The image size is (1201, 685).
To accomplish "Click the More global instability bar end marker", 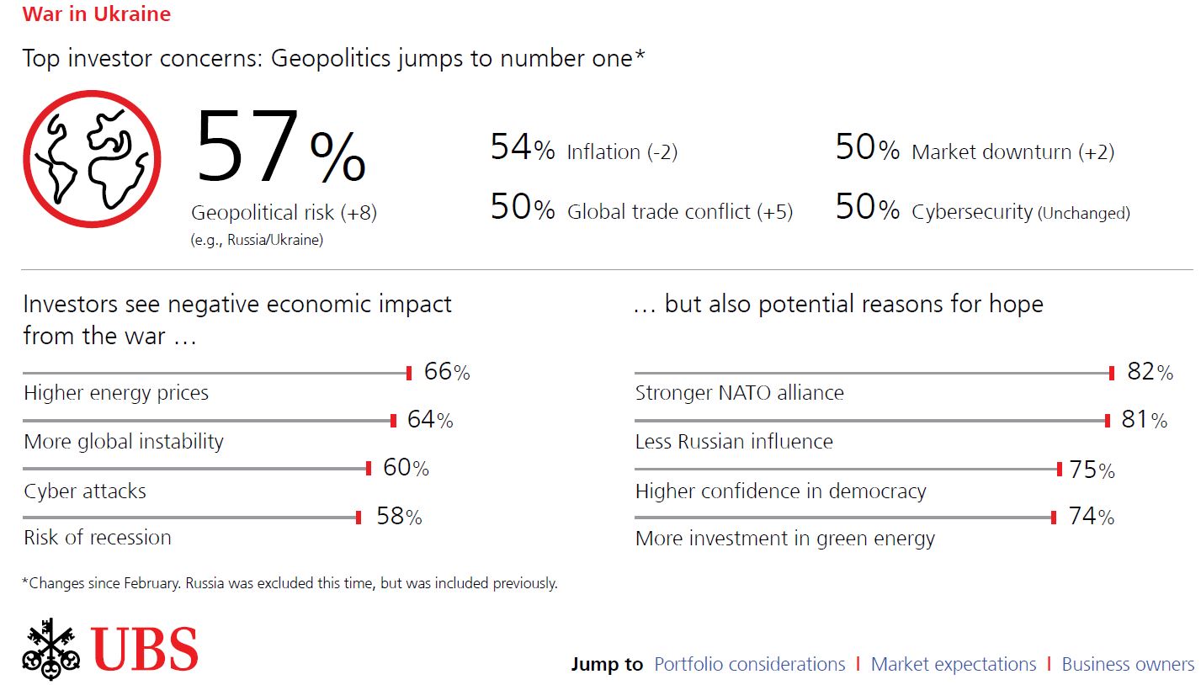I will coord(393,421).
